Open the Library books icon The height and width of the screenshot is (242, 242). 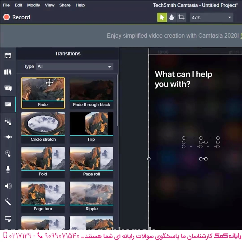tap(8, 72)
